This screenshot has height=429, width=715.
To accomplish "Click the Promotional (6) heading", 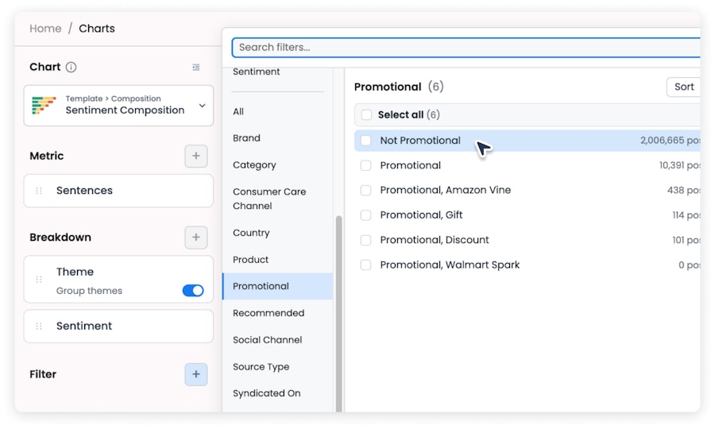I will tap(399, 87).
